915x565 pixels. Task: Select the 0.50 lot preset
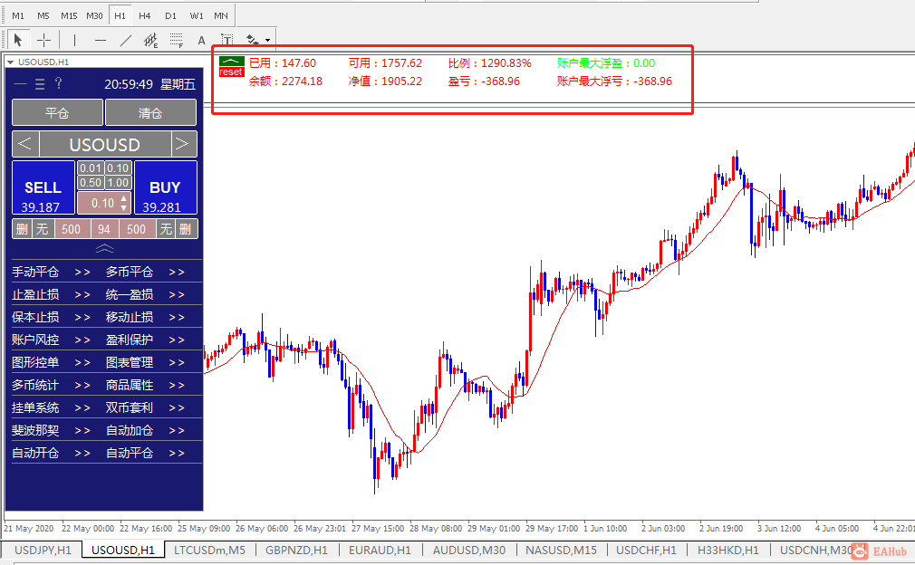(91, 183)
